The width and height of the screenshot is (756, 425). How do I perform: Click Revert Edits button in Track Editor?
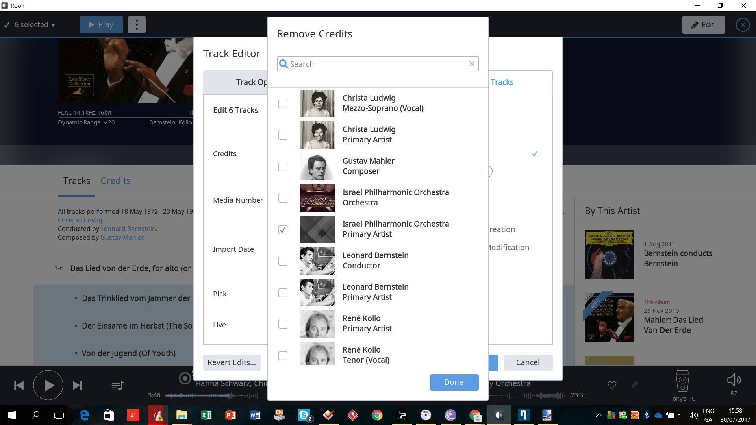(232, 362)
